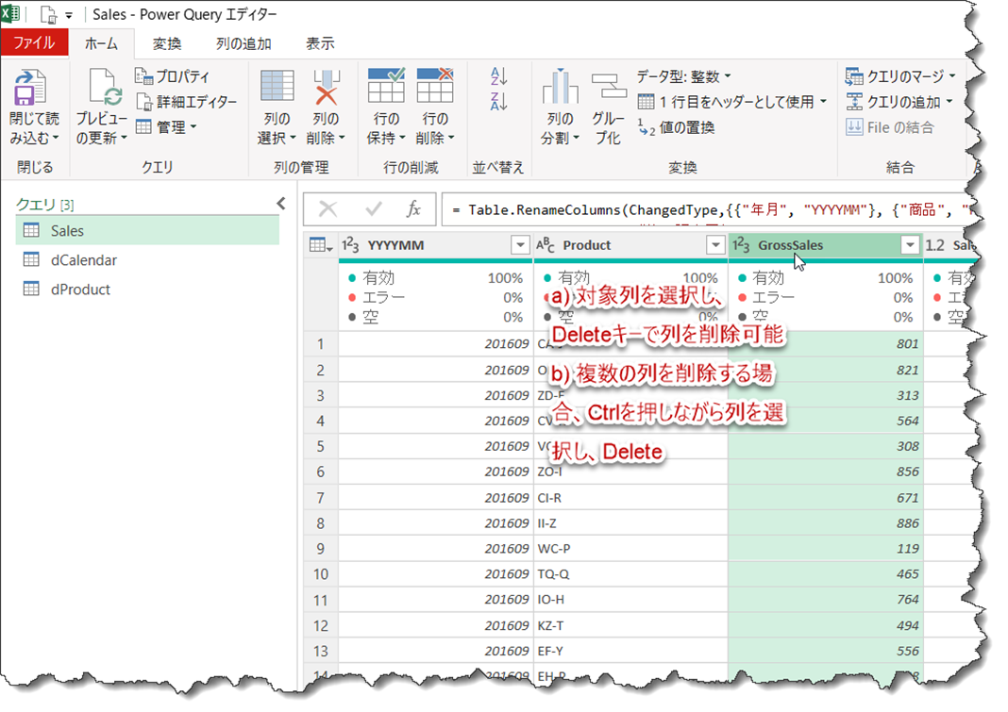Open the Product column filter dropdown
Image resolution: width=1008 pixels, height=712 pixels.
pyautogui.click(x=714, y=245)
